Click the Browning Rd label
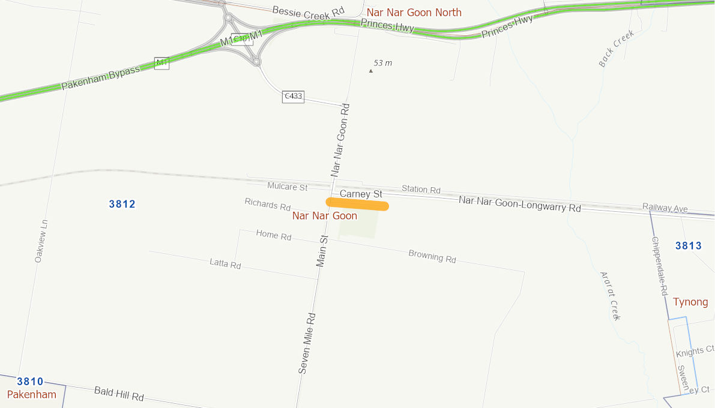715x408 pixels. 432,257
